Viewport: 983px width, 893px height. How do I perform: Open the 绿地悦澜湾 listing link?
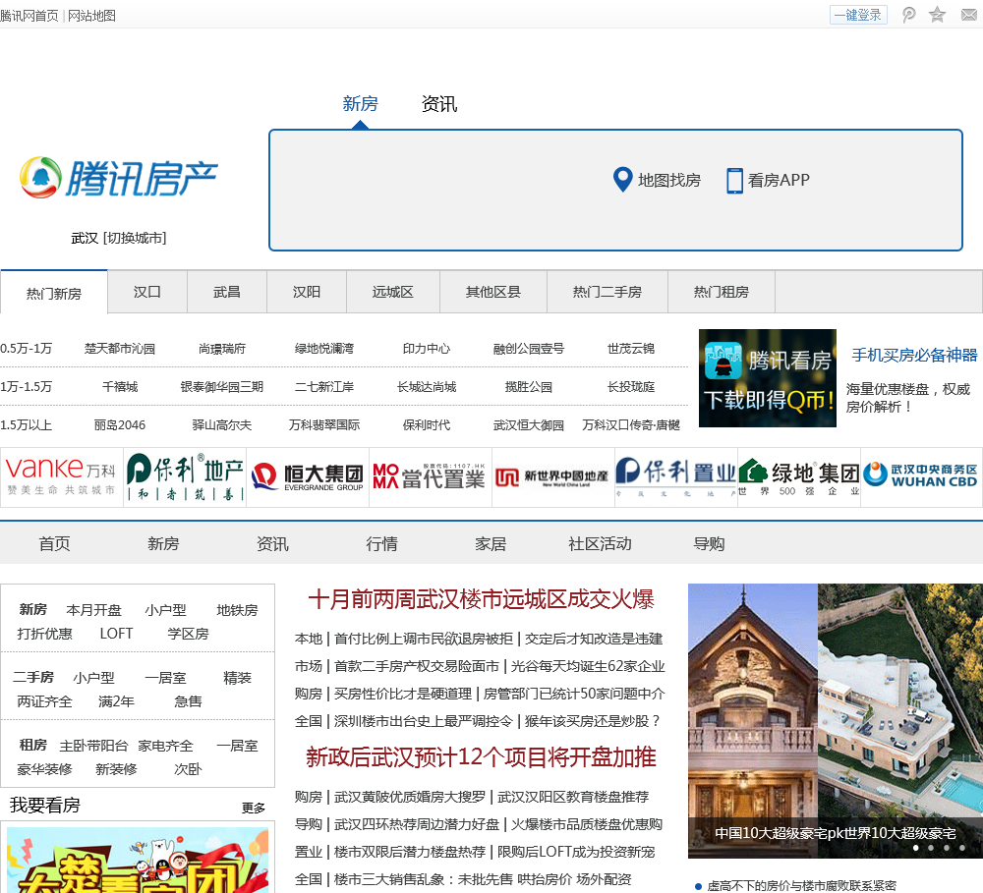(324, 349)
